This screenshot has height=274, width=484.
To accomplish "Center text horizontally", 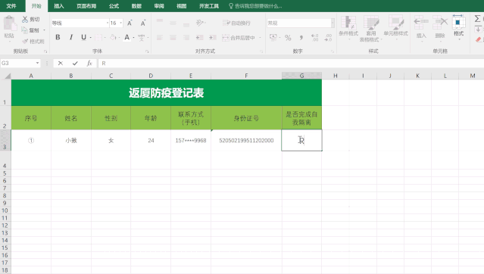I will tap(173, 38).
